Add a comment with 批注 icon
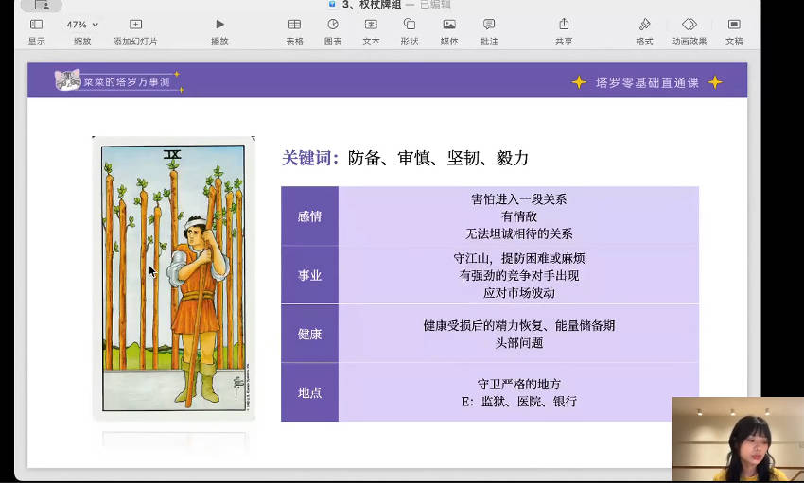 click(488, 25)
